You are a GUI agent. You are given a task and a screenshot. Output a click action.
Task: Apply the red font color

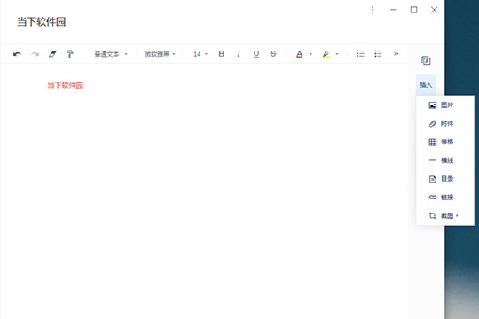coord(300,54)
